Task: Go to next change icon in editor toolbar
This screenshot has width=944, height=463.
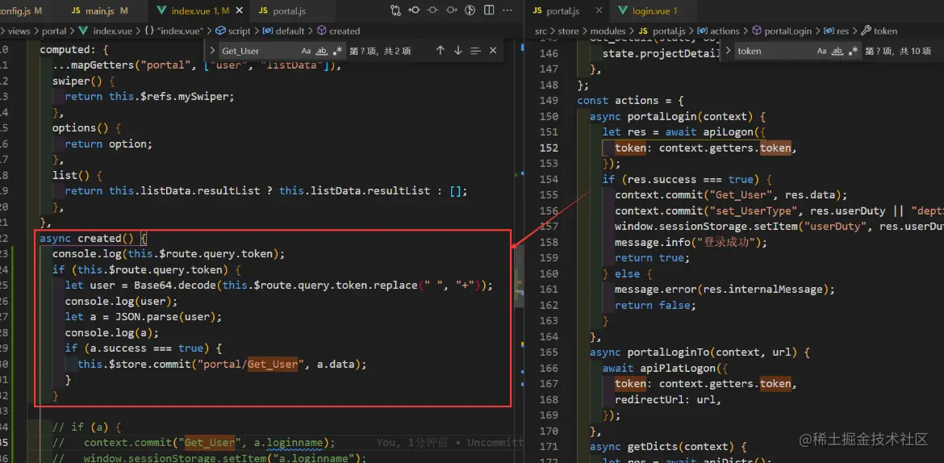Action: [452, 10]
